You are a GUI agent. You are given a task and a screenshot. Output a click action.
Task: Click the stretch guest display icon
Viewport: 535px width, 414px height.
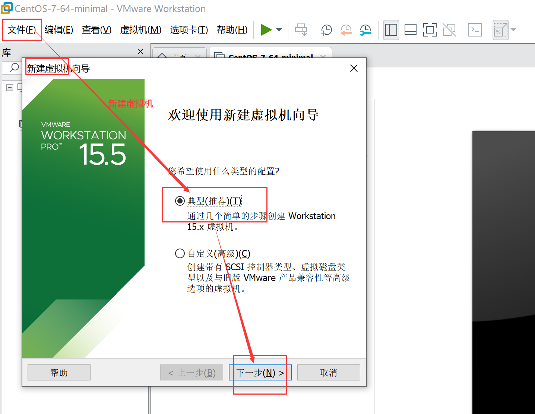click(500, 30)
